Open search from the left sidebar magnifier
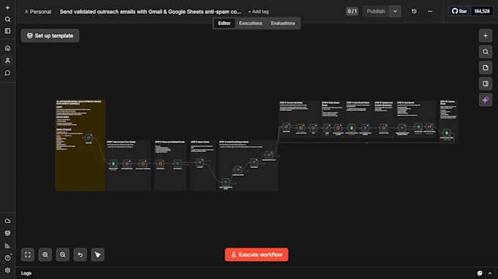 [x=7, y=19]
